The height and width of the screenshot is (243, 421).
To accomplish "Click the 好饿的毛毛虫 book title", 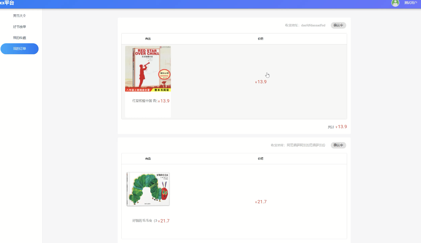I will click(145, 221).
